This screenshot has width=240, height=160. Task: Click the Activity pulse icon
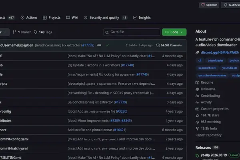click(x=197, y=102)
